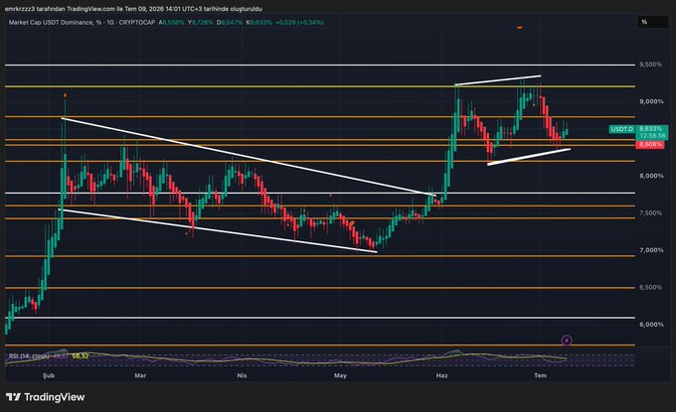676x412 pixels.
Task: Click the 9,500% price axis label
Action: click(x=650, y=65)
